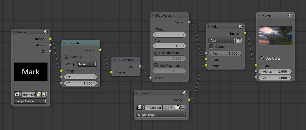Screen dimensions: 306x130
Task: Click Viewer Z value field
Action: coord(275,78)
